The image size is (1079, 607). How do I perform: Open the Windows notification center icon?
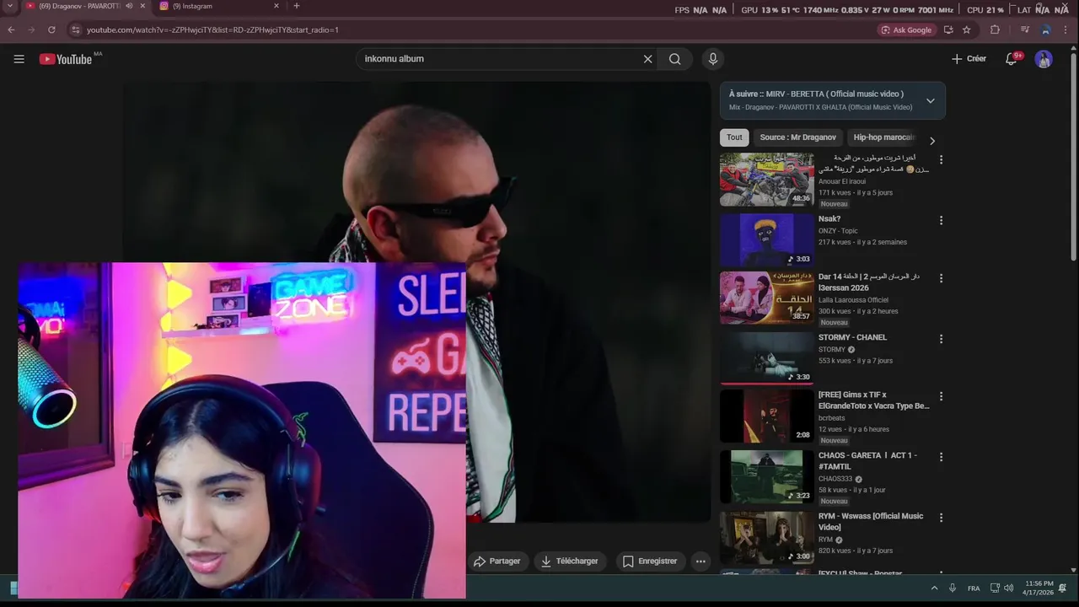click(1063, 588)
